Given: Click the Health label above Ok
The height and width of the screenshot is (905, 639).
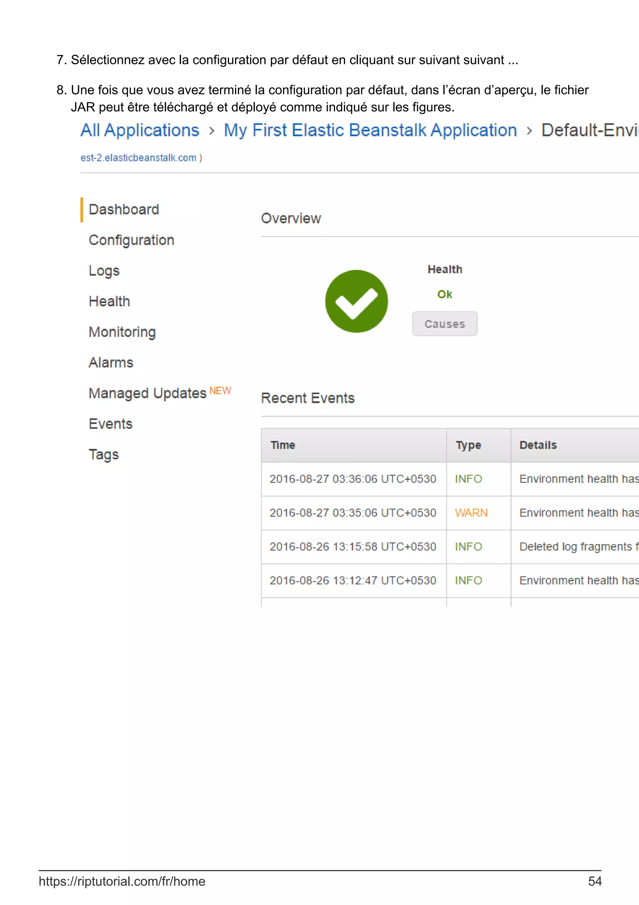Looking at the screenshot, I should point(445,270).
